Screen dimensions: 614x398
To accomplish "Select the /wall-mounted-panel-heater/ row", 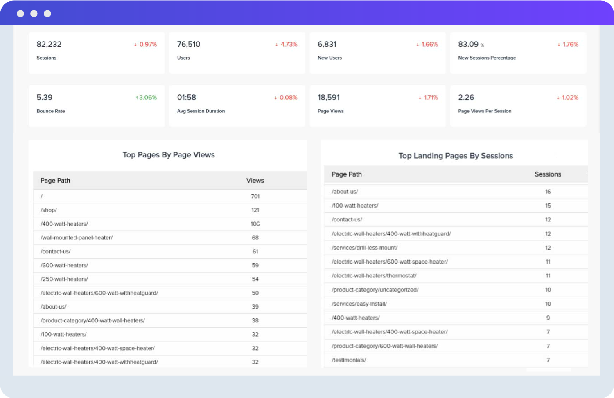I will 170,238.
